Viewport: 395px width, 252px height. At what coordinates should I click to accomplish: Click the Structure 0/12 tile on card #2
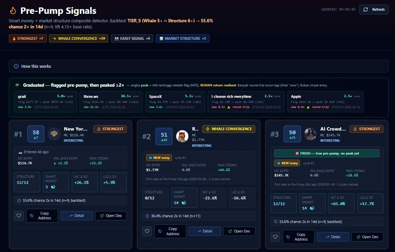tap(155, 198)
